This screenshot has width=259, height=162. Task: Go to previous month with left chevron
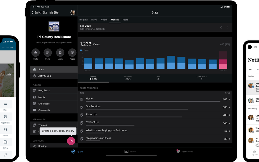221,27
